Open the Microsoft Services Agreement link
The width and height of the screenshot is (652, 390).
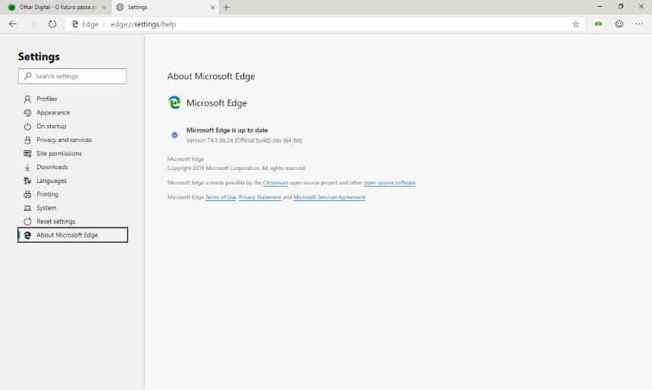[x=329, y=197]
